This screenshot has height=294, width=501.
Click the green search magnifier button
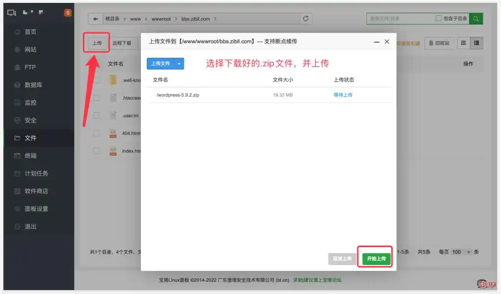click(x=477, y=19)
